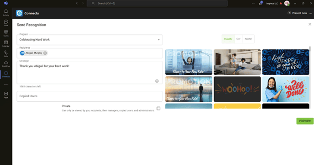
Task: Show more apps via sidebar ellipsis
Action: click(6, 85)
